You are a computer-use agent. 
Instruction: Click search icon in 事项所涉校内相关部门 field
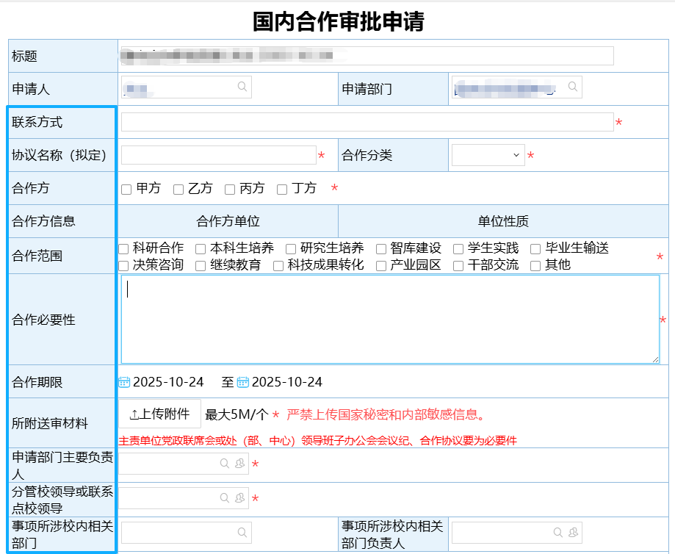(x=242, y=532)
